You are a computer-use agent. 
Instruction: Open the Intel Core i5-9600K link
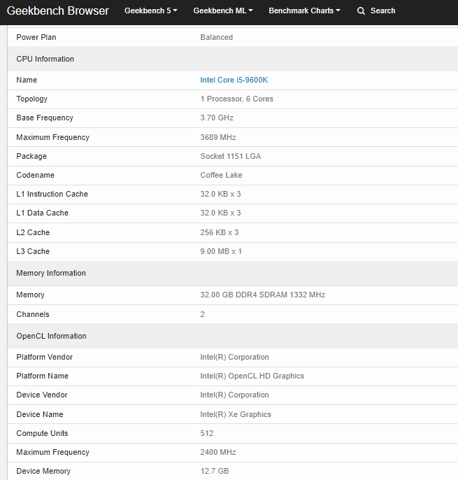(x=234, y=80)
